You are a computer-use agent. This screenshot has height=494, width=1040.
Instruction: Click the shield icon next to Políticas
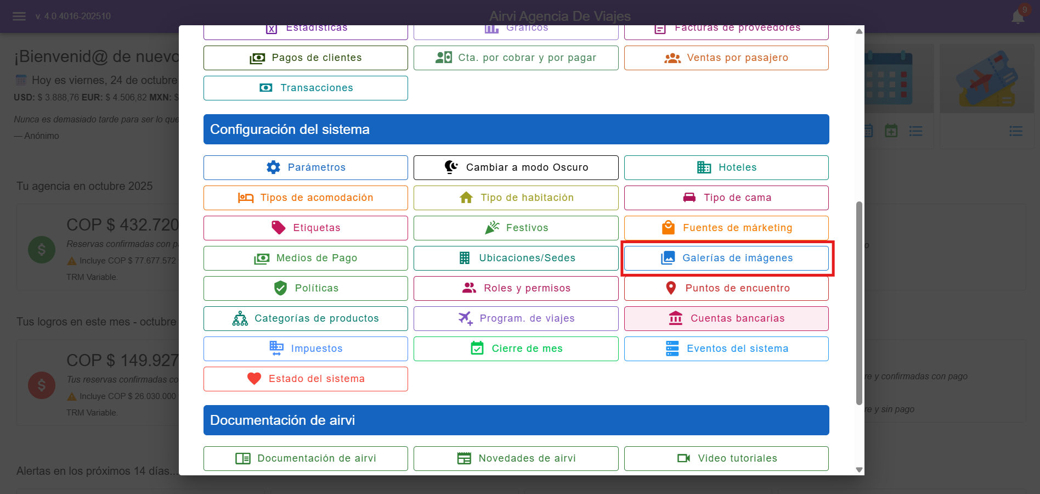click(x=280, y=288)
